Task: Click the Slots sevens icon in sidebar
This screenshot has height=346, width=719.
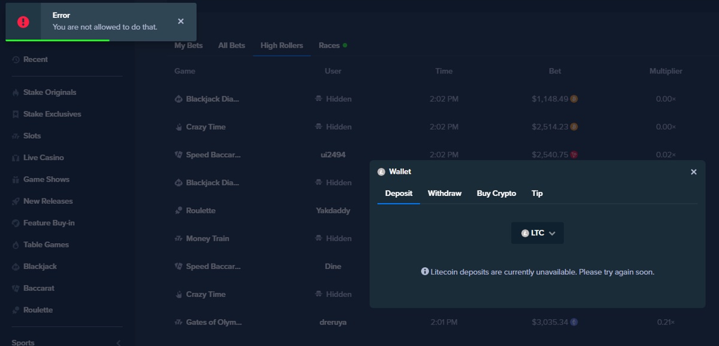Action: click(16, 136)
